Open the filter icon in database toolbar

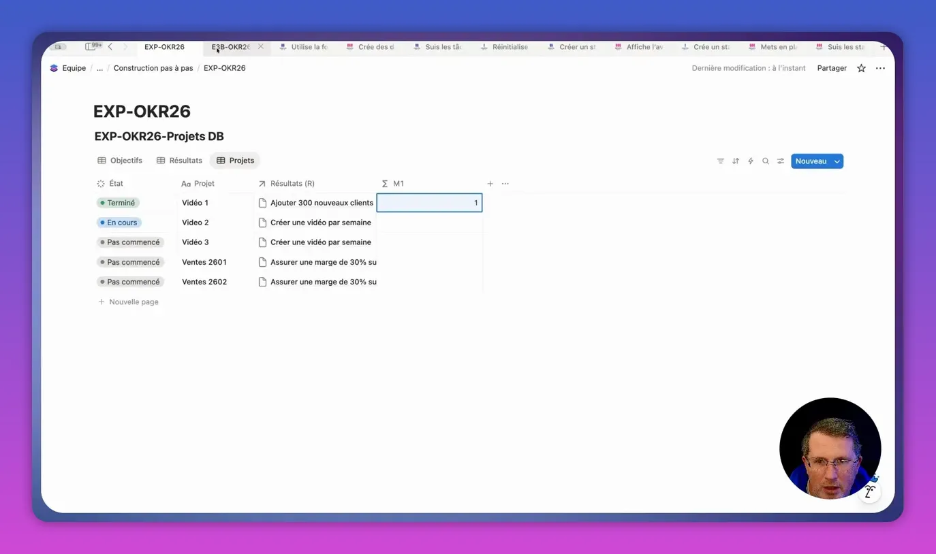[x=720, y=161]
